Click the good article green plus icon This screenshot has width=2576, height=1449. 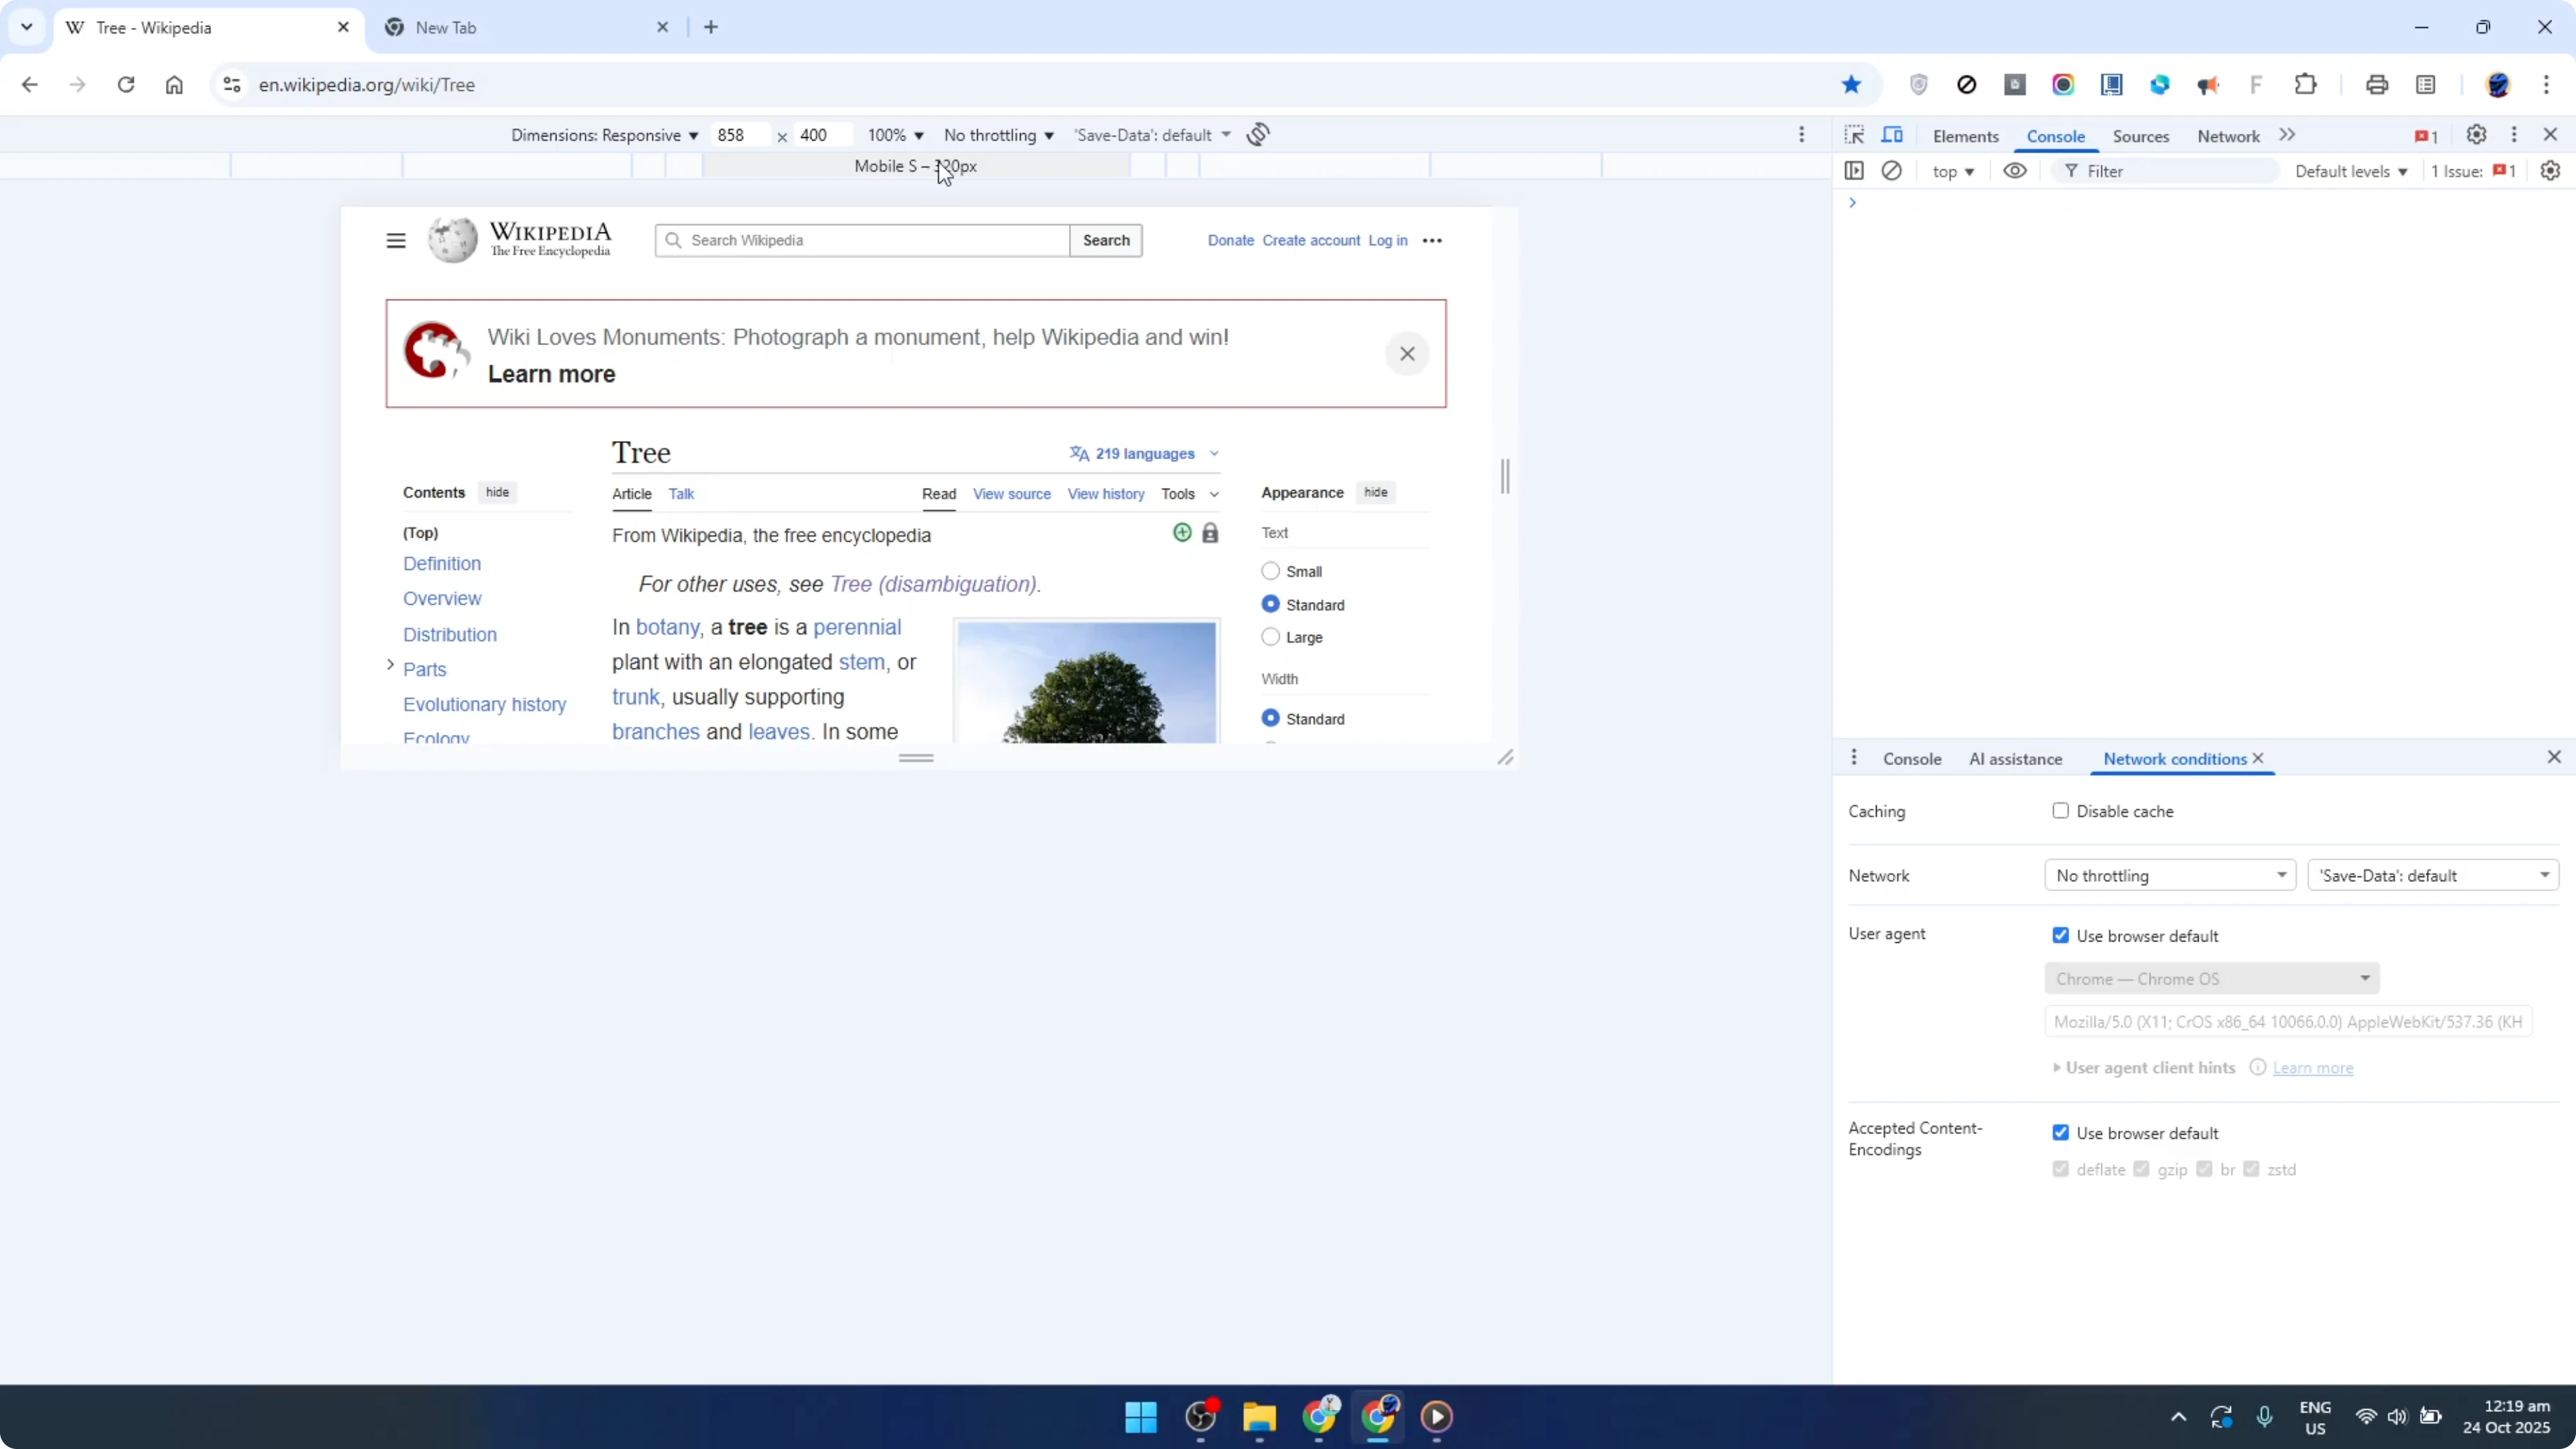pyautogui.click(x=1182, y=533)
